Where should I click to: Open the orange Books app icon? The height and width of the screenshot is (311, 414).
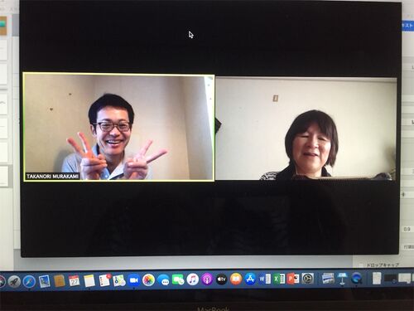(x=236, y=279)
